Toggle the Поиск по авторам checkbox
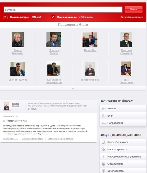 point(5,17)
